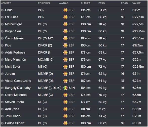Select Javi Puado's €23m value cell
The image size is (148, 127).
coord(137,116)
